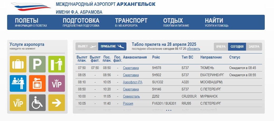Open the ТРАНСПОРТ navigation menu
This screenshot has height=121, width=274.
pos(131,22)
